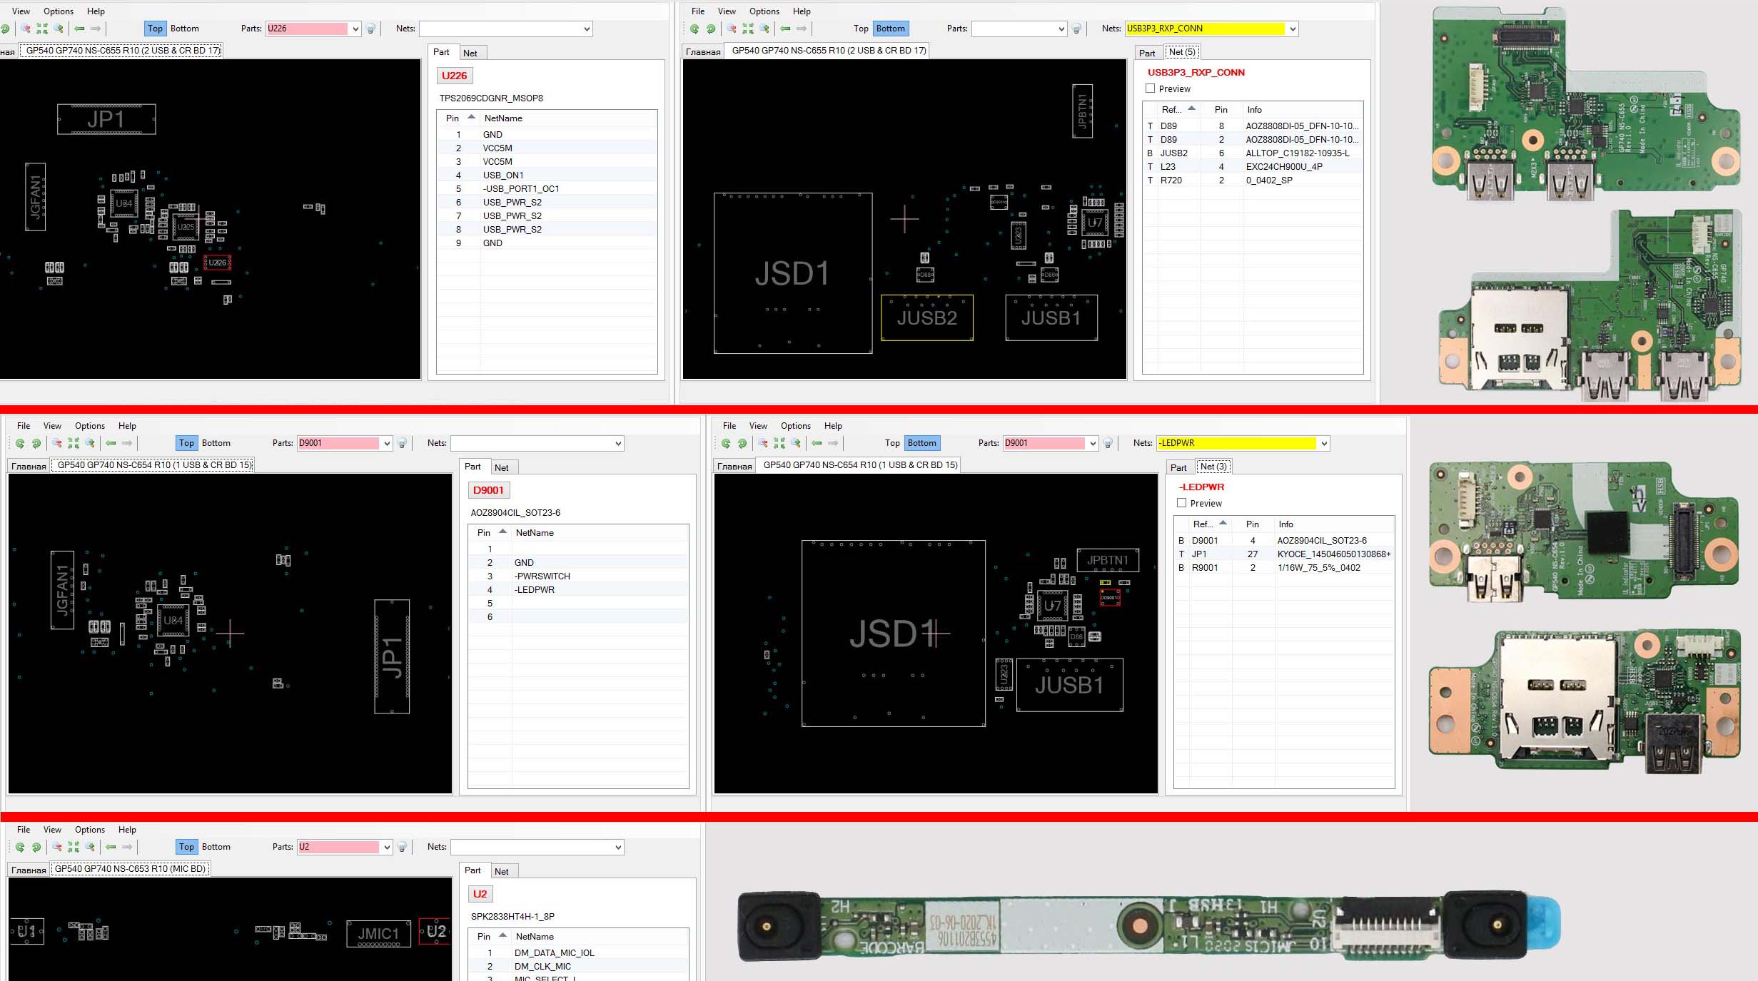Select R9001 row in -LEDPWR table

coord(1284,568)
